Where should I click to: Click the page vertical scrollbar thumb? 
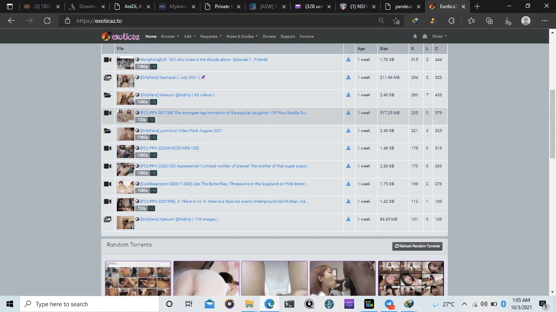pyautogui.click(x=552, y=124)
